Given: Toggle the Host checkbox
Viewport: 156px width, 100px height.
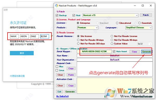Looking at the screenshot, I should (74, 15).
